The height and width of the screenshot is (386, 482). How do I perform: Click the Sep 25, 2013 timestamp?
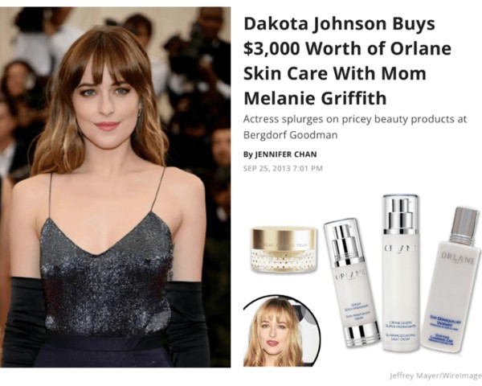pos(283,168)
